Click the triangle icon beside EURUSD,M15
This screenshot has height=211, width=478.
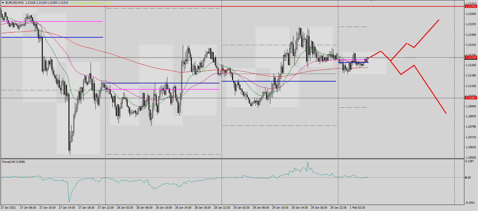coord(3,3)
